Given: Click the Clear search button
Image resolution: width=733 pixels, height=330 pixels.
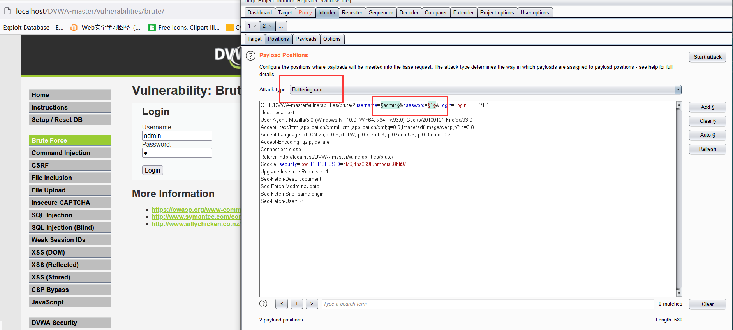Looking at the screenshot, I should pos(707,304).
